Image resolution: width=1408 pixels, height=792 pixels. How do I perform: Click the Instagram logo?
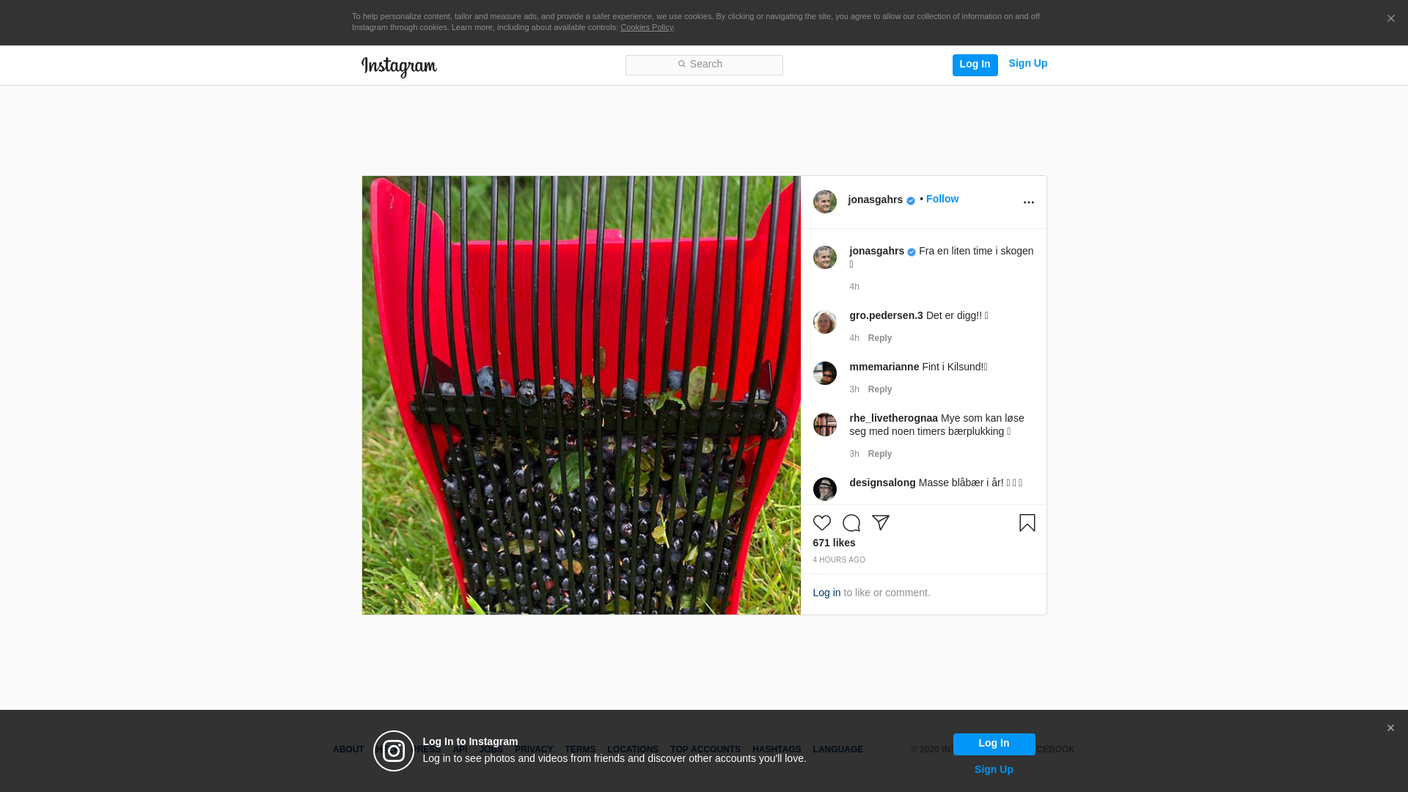click(399, 67)
